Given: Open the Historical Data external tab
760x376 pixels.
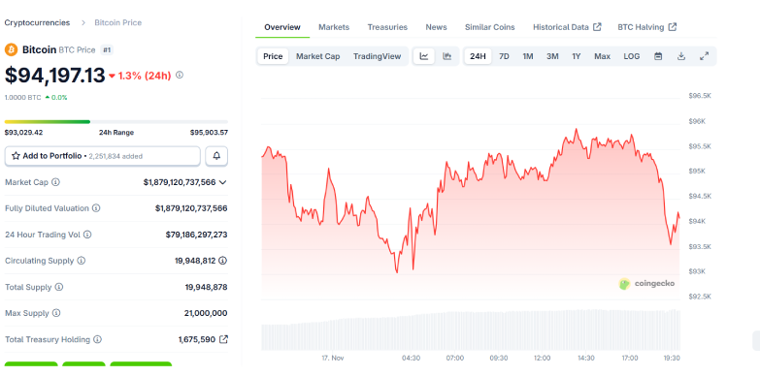Looking at the screenshot, I should pyautogui.click(x=567, y=27).
